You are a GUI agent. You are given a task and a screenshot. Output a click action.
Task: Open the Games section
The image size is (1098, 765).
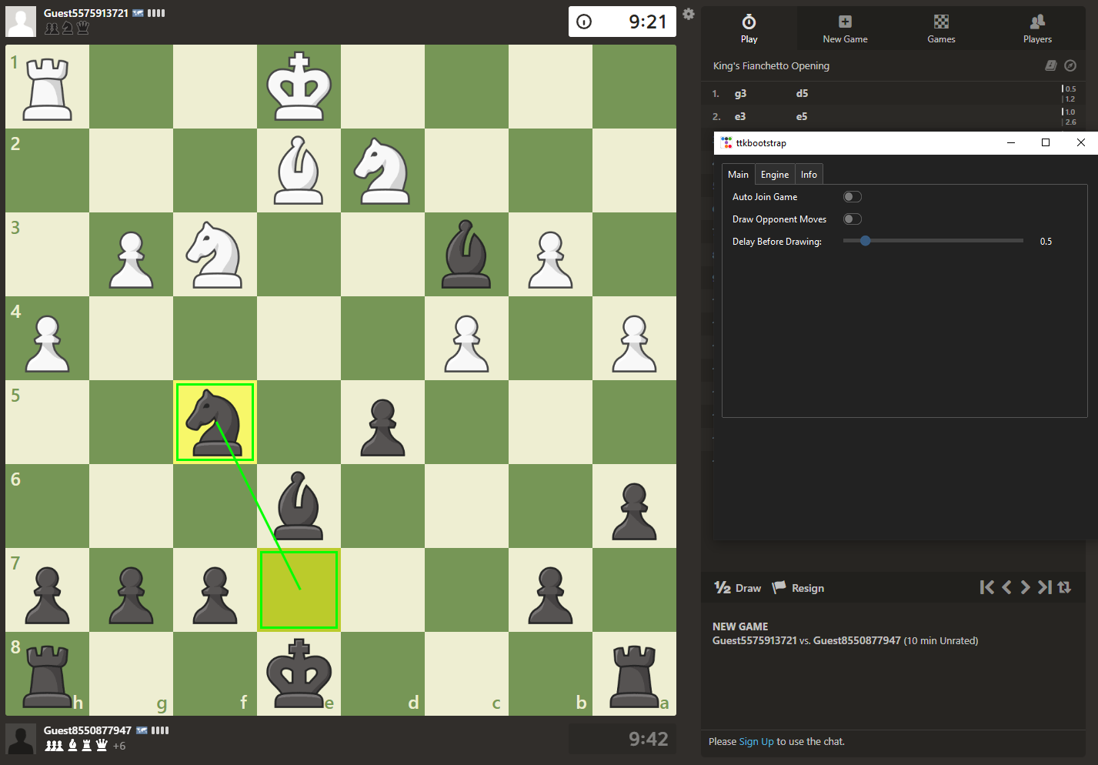[x=941, y=28]
